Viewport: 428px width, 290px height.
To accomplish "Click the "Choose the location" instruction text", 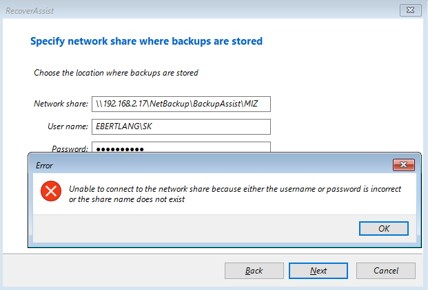I will [x=116, y=72].
